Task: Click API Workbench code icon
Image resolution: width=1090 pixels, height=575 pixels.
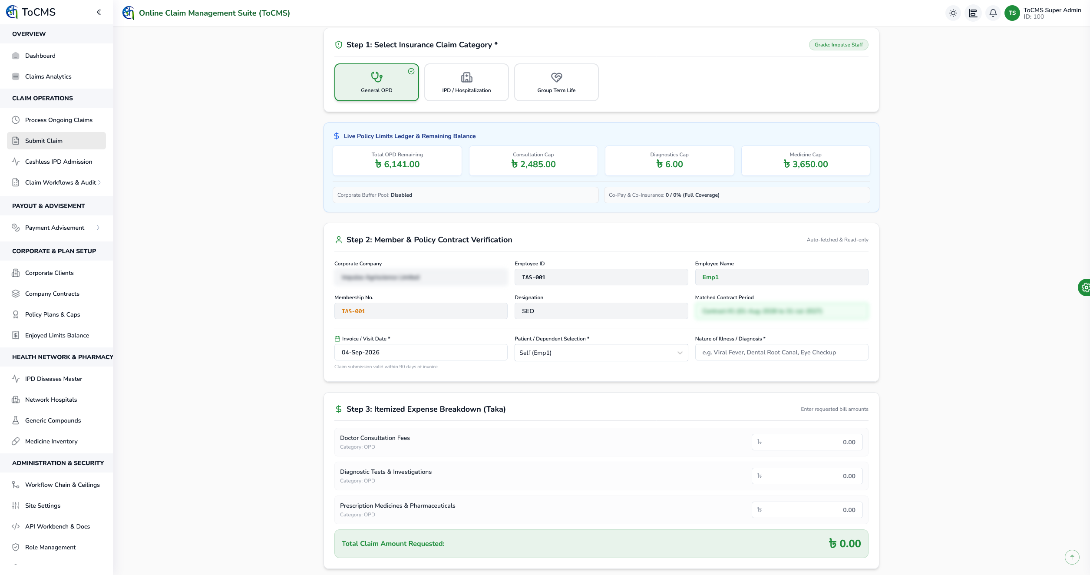Action: [x=16, y=526]
